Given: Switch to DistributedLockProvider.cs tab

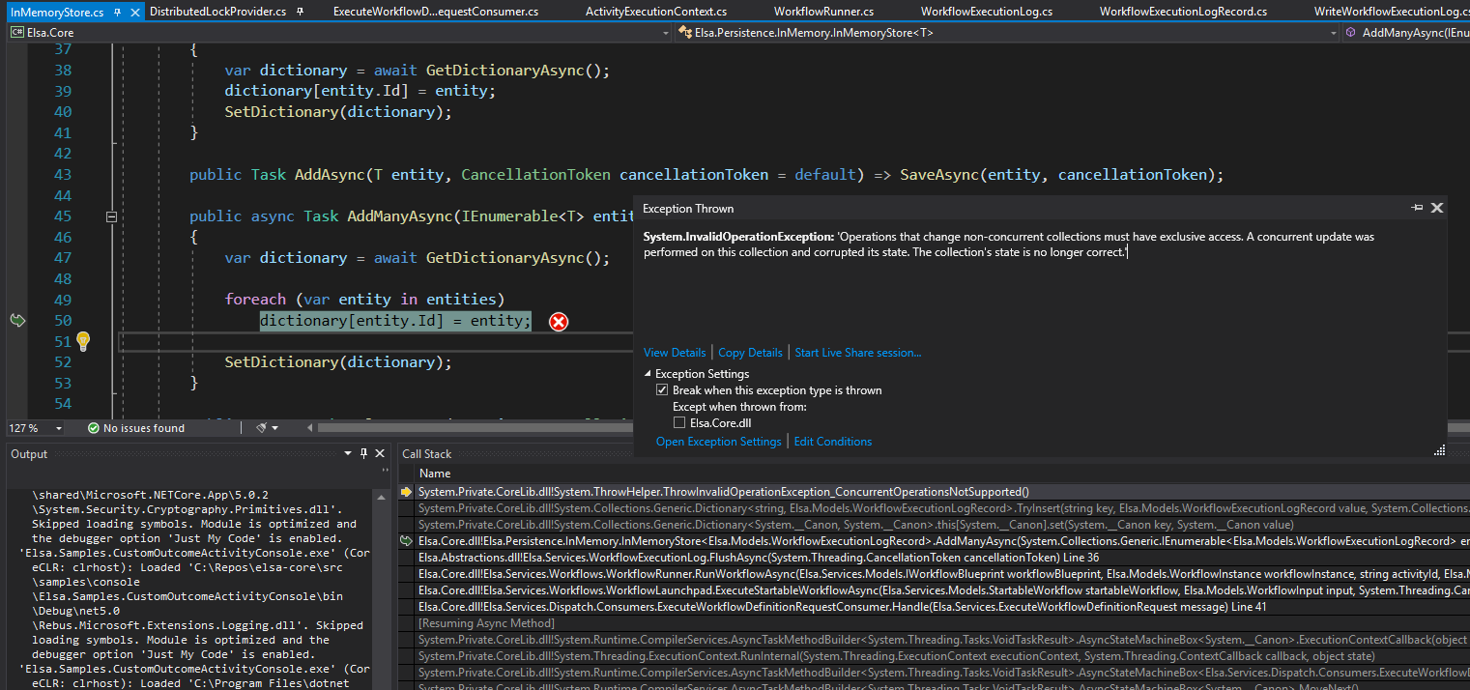Looking at the screenshot, I should point(218,12).
